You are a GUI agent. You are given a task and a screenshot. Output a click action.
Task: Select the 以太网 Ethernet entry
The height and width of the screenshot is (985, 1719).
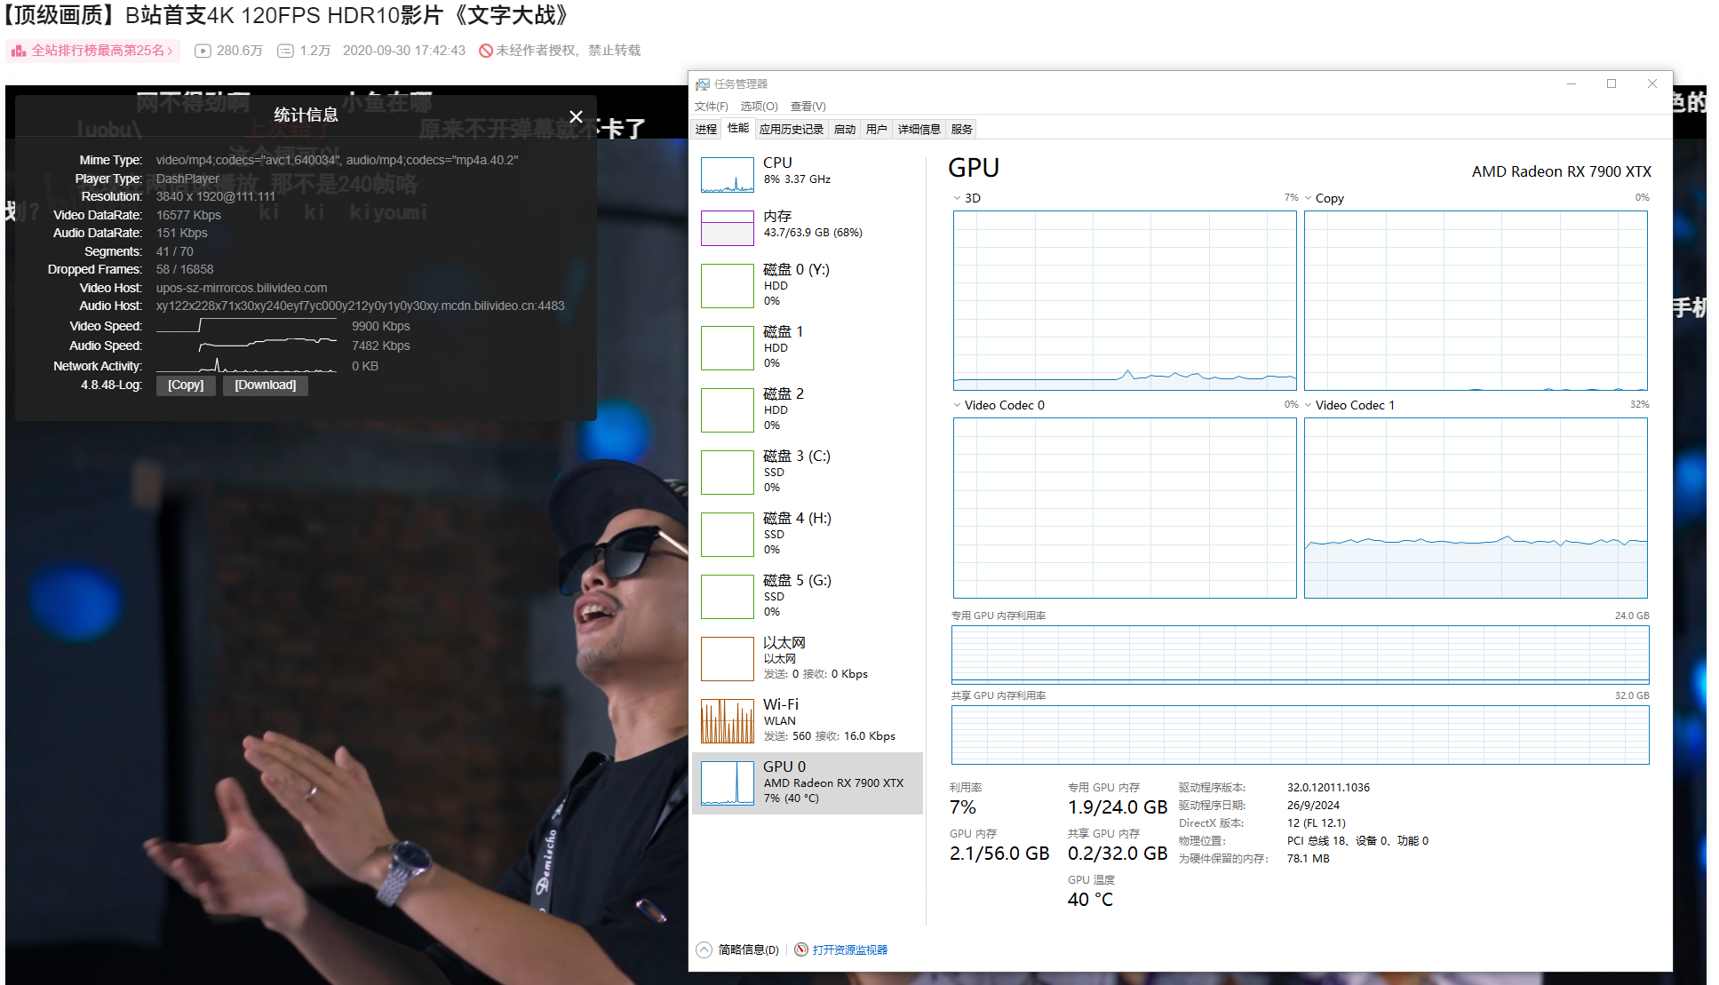(x=807, y=659)
